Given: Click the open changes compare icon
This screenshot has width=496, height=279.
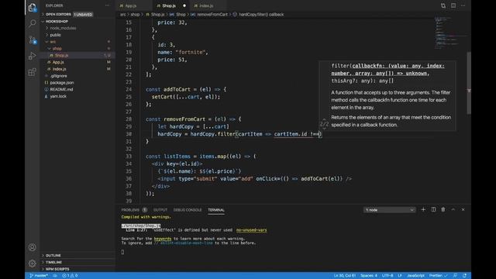Looking at the screenshot, I should [443, 5].
